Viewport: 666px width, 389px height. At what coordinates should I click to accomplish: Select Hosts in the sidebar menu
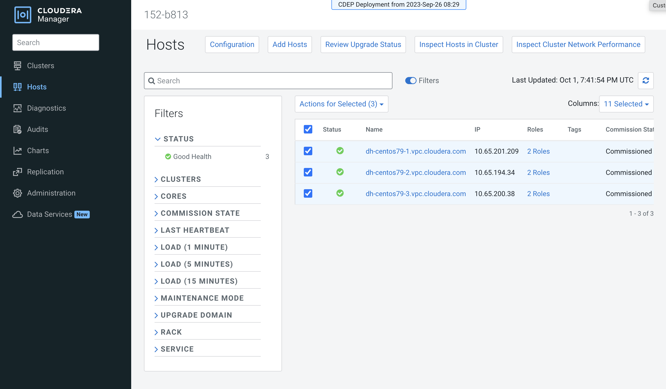pos(37,87)
